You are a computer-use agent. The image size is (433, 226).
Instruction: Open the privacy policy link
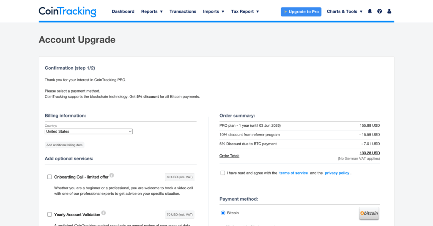(x=337, y=173)
